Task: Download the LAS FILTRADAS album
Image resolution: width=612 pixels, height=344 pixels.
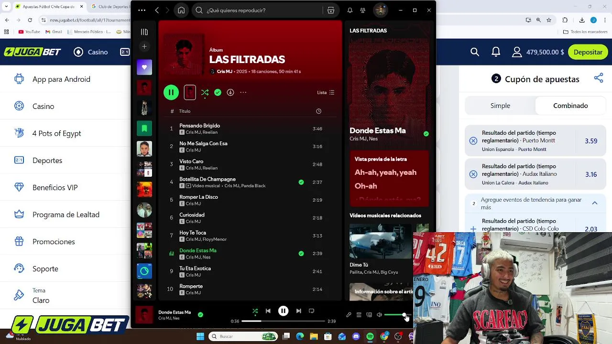Action: tap(230, 92)
